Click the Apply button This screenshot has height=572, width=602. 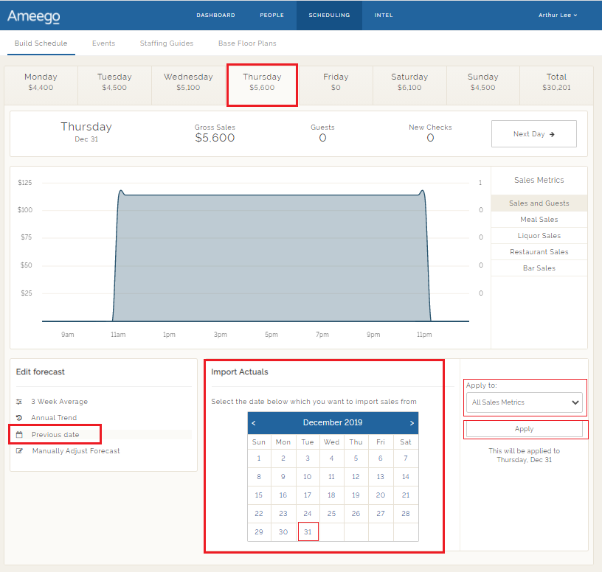click(x=525, y=429)
